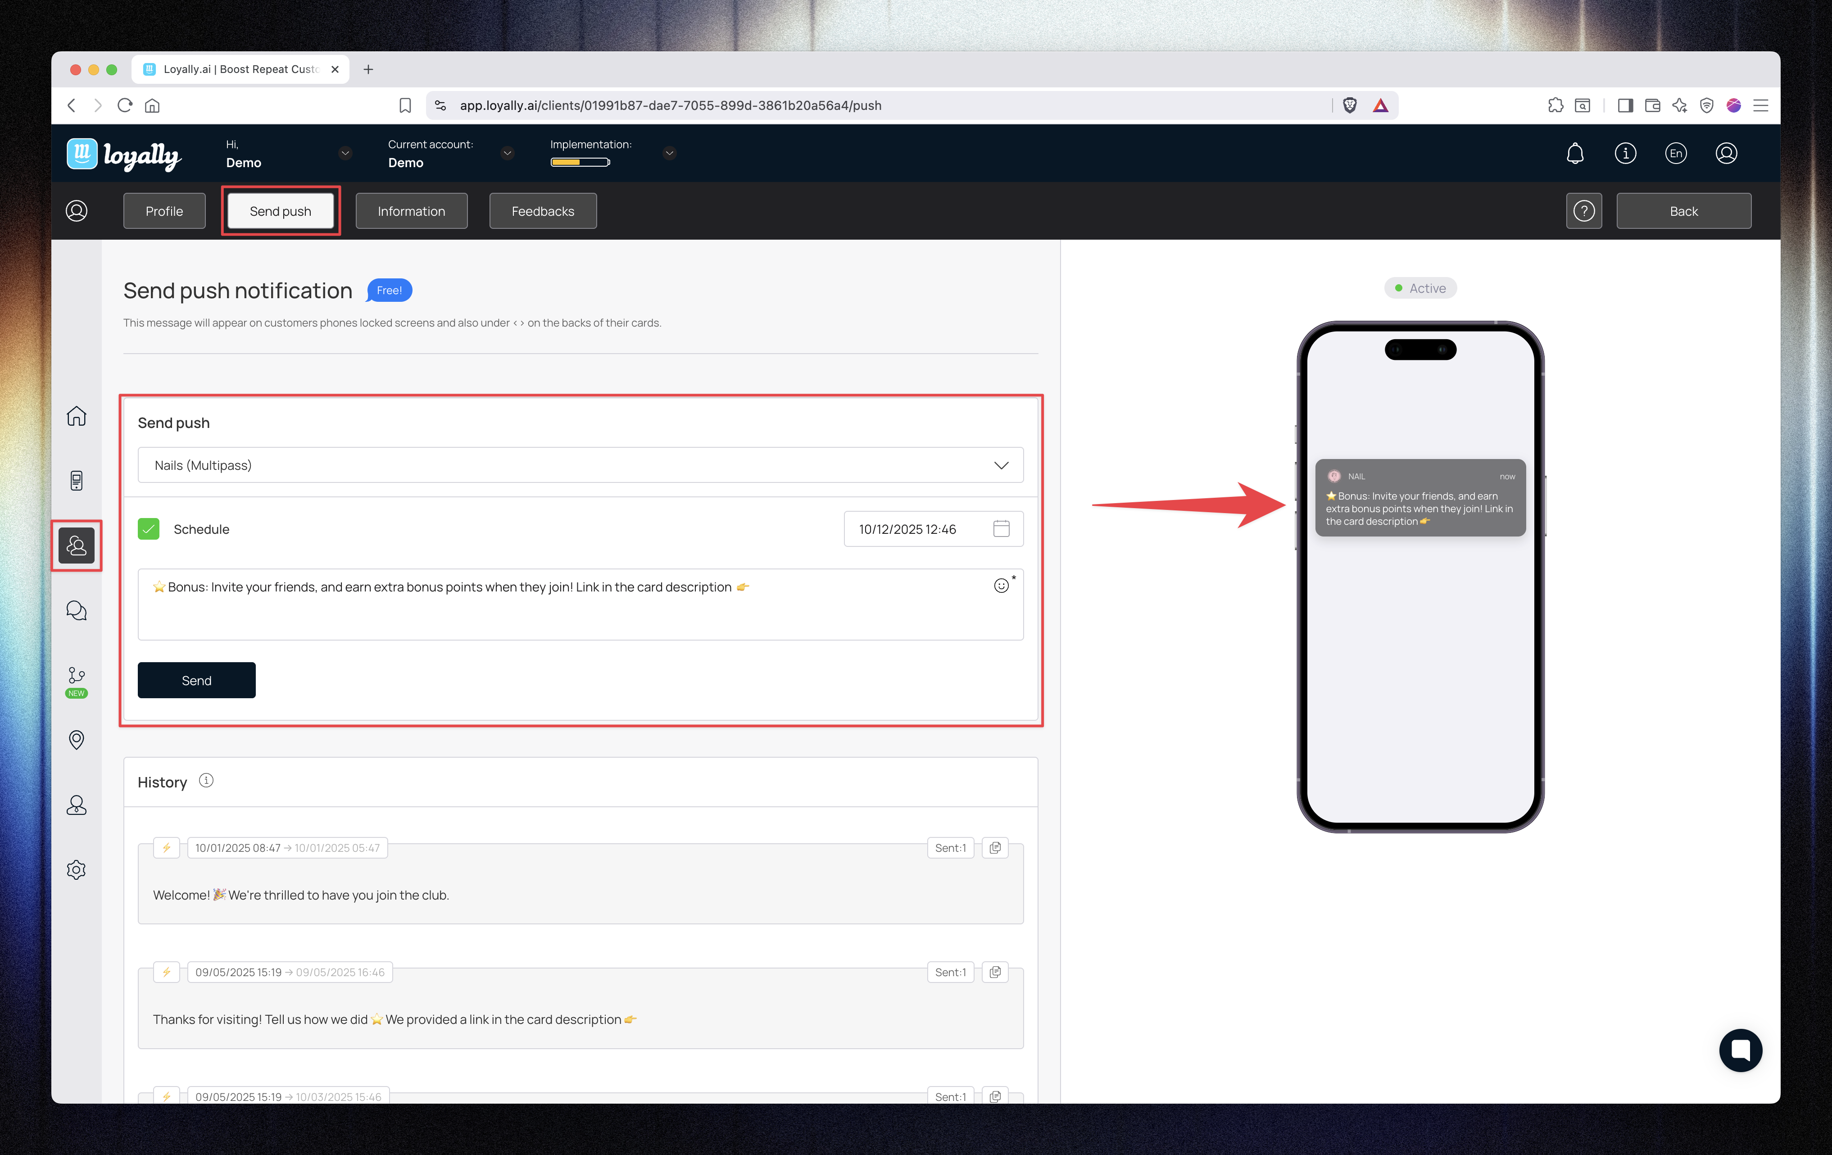This screenshot has width=1832, height=1155.
Task: Switch to the Information tab
Action: coord(411,211)
